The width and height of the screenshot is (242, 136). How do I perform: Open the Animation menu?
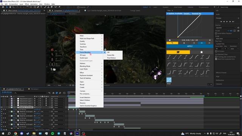click(34, 4)
